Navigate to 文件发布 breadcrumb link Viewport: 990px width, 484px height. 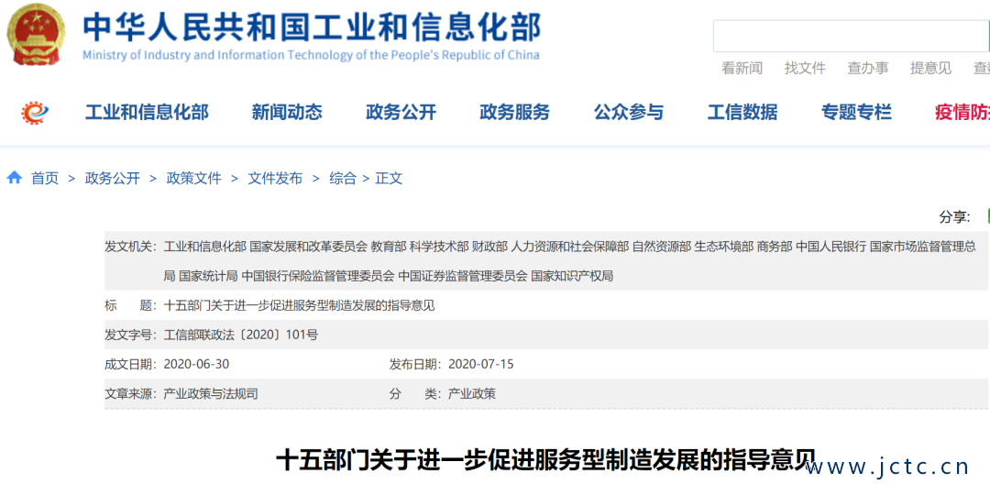[275, 179]
